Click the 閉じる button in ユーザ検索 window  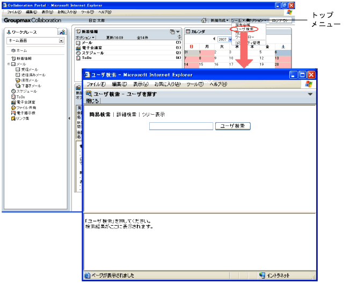click(x=92, y=101)
